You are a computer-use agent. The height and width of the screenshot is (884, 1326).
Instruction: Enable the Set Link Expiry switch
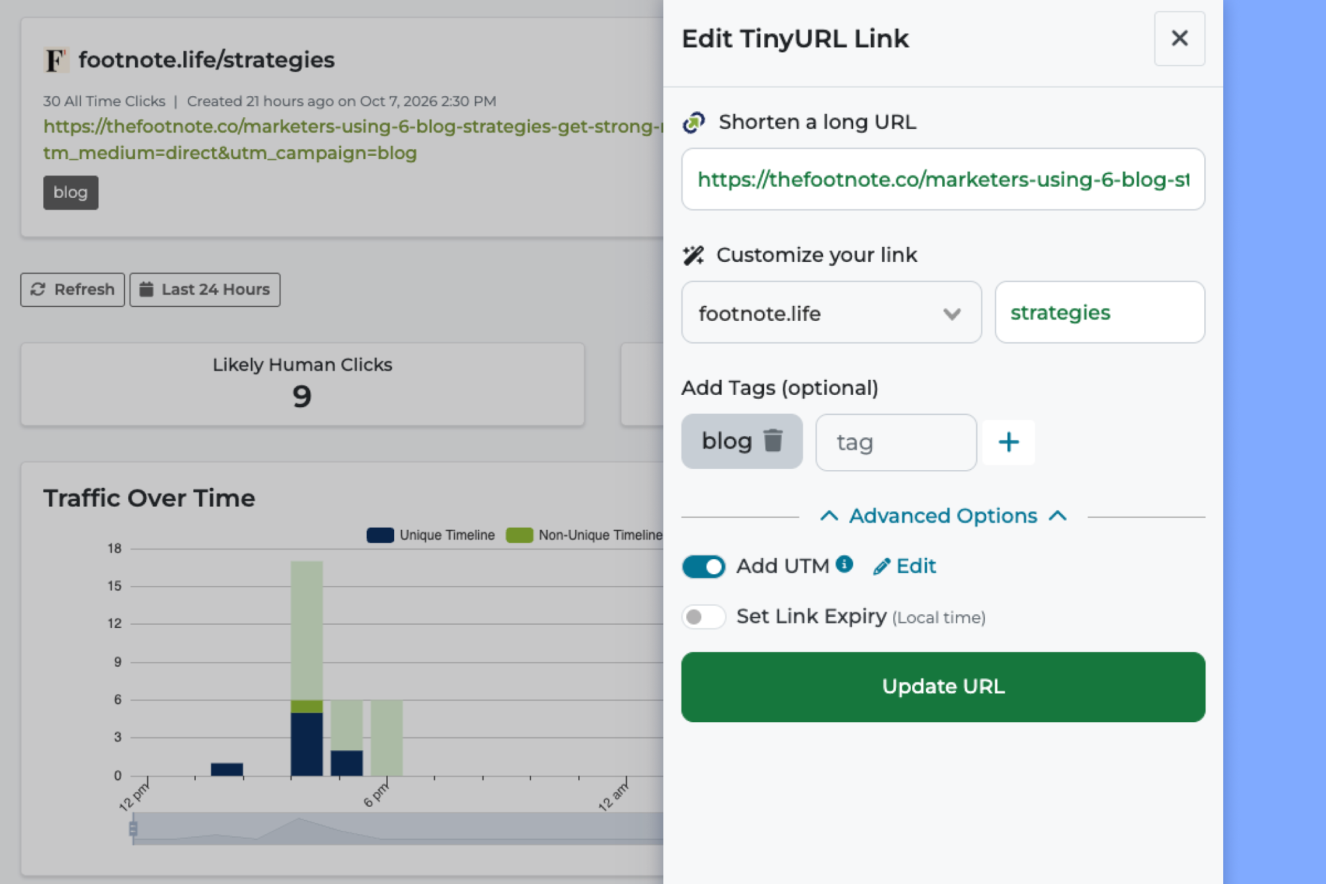(x=703, y=617)
